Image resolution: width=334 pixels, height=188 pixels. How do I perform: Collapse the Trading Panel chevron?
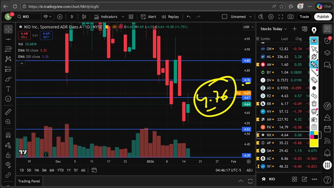click(241, 181)
